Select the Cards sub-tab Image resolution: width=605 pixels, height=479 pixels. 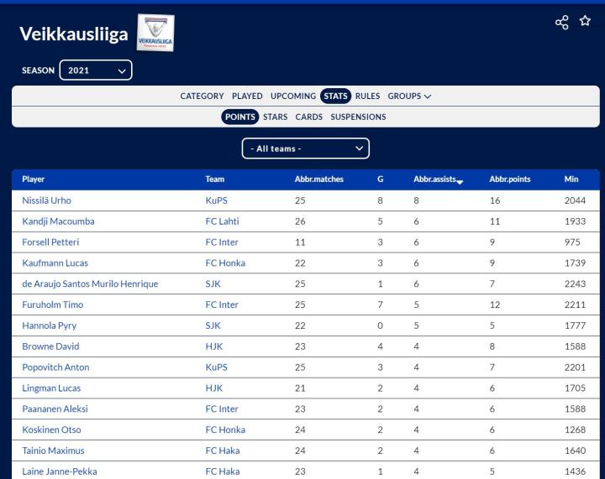point(308,117)
